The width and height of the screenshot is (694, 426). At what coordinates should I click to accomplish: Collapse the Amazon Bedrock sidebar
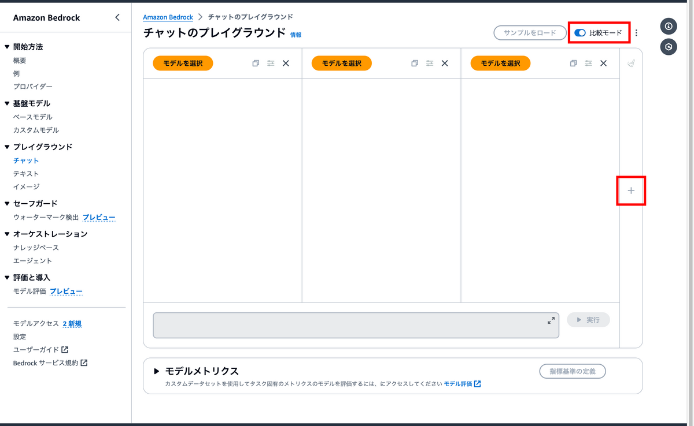(117, 17)
